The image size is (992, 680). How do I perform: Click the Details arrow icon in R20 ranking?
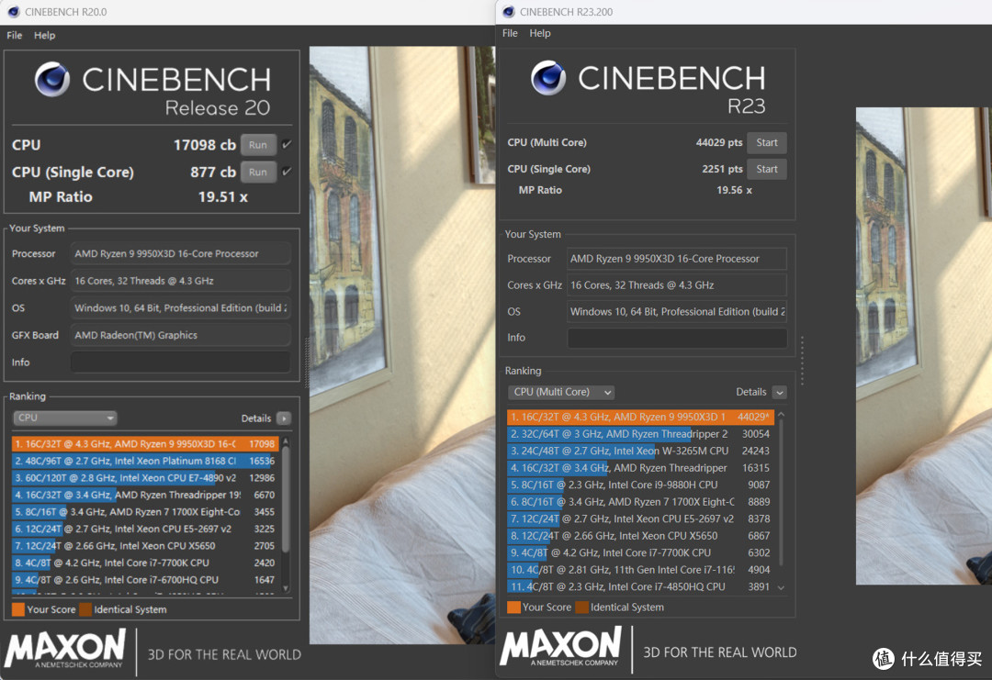click(x=284, y=418)
